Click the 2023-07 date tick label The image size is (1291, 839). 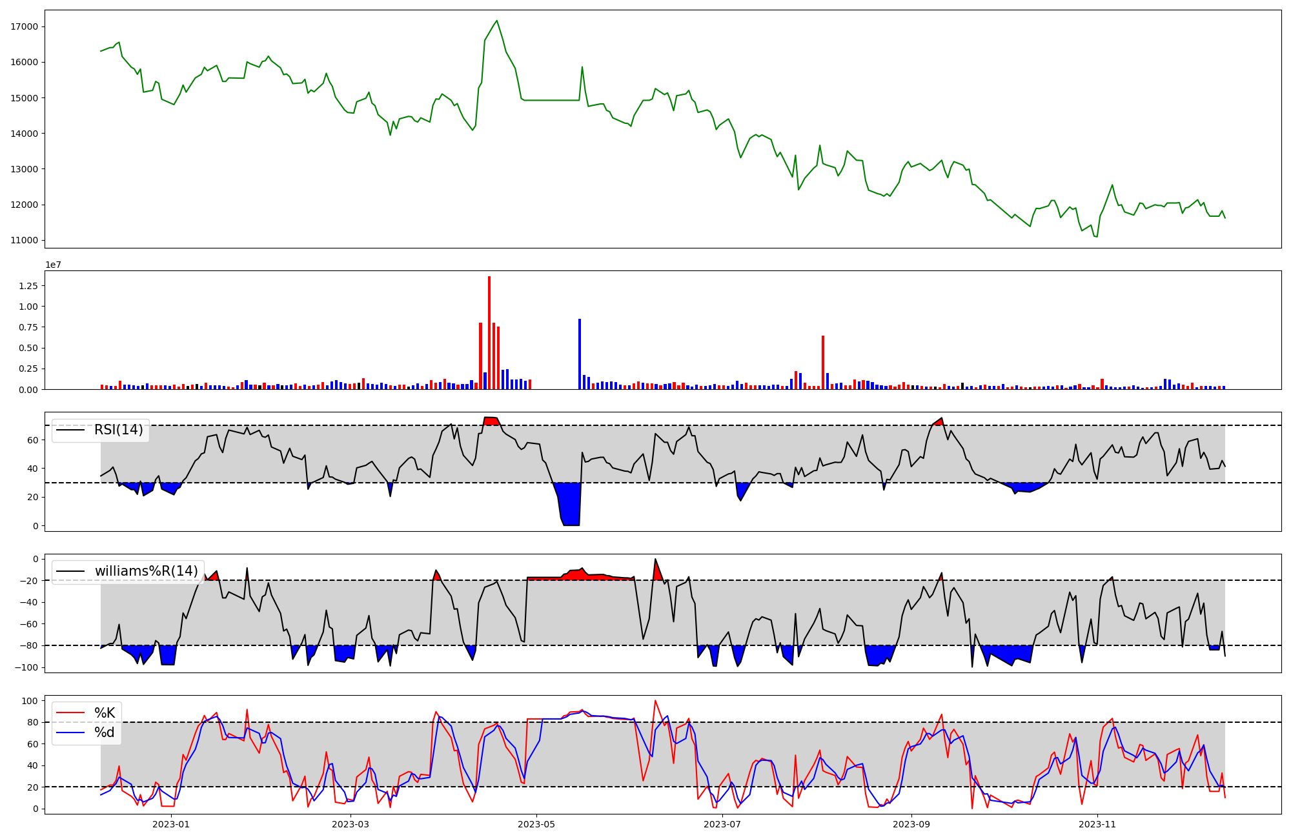pos(722,824)
